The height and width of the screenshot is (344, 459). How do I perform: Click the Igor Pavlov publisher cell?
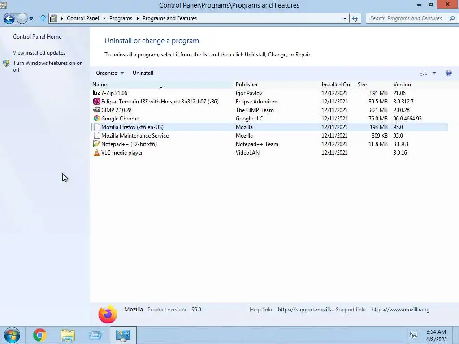point(249,93)
